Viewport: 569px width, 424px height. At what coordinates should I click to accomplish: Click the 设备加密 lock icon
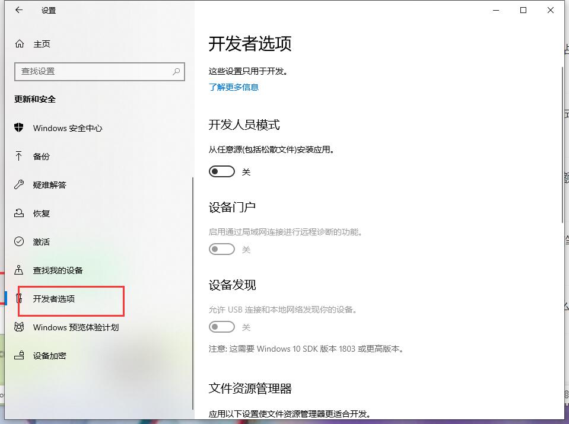point(19,355)
